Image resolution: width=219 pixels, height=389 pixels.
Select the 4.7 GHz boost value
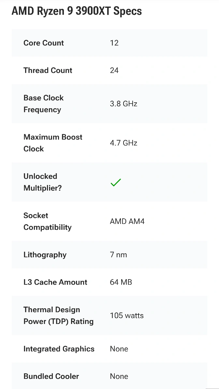[124, 143]
